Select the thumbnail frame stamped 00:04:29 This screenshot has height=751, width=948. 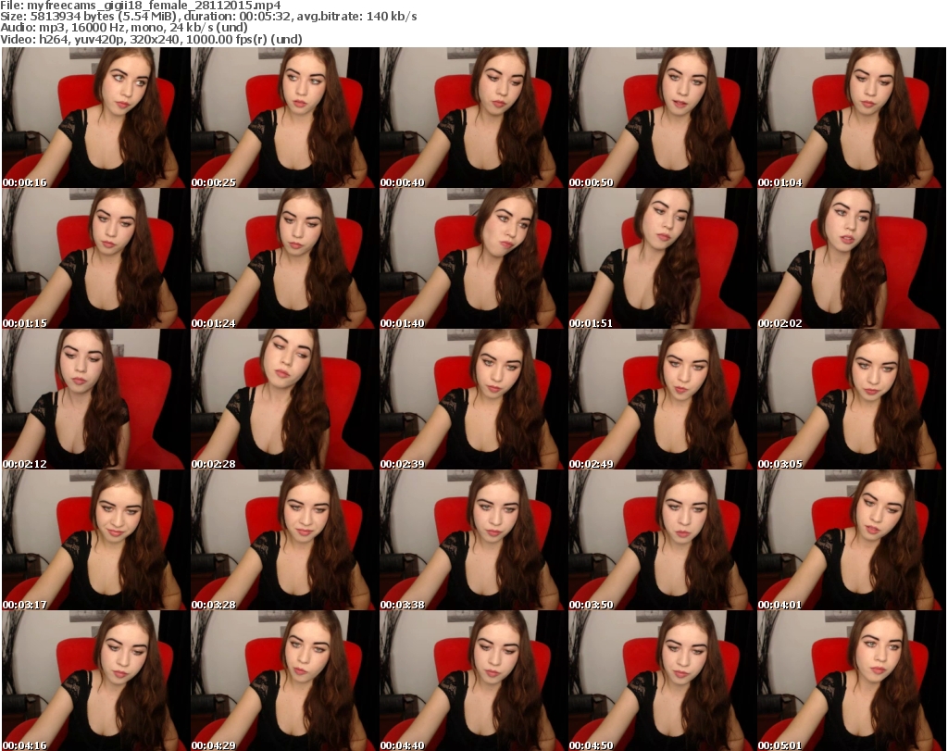pyautogui.click(x=285, y=681)
